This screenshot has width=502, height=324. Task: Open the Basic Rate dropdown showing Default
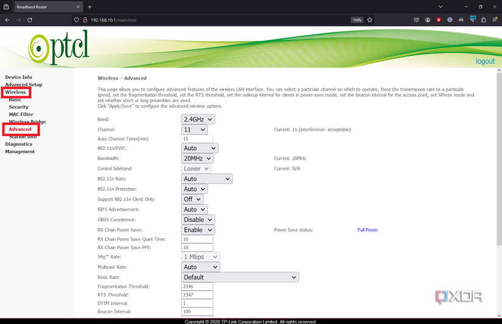click(x=240, y=277)
